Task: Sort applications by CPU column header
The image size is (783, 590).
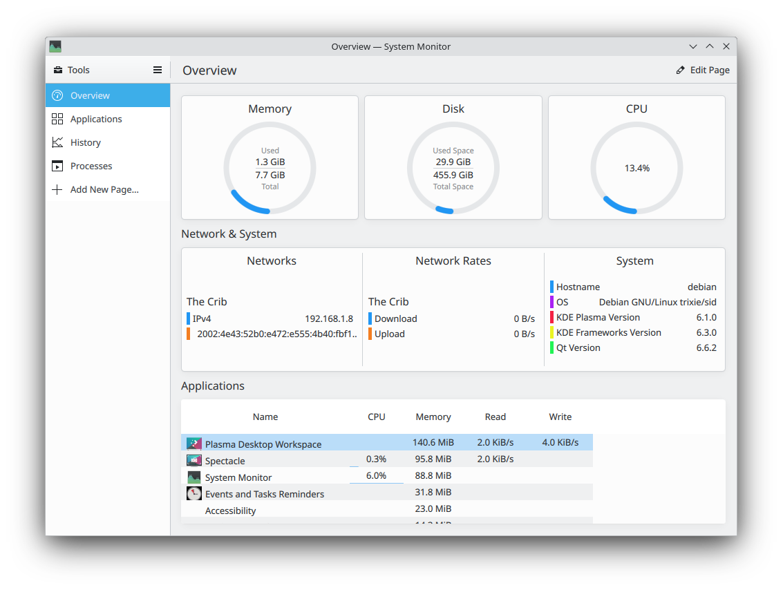Action: (377, 417)
